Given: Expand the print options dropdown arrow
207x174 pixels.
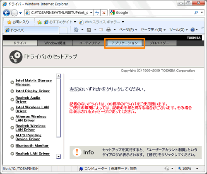Looking at the screenshot, I should point(115,29).
